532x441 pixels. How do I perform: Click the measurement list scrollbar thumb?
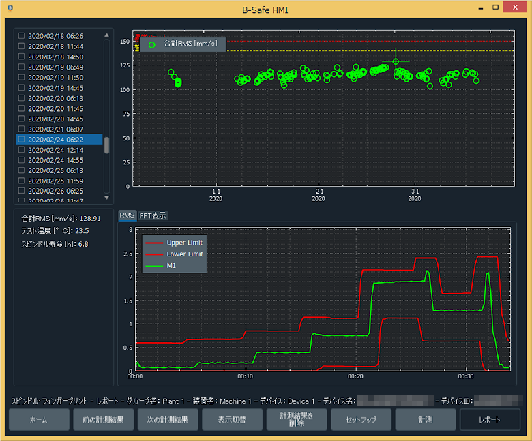107,145
